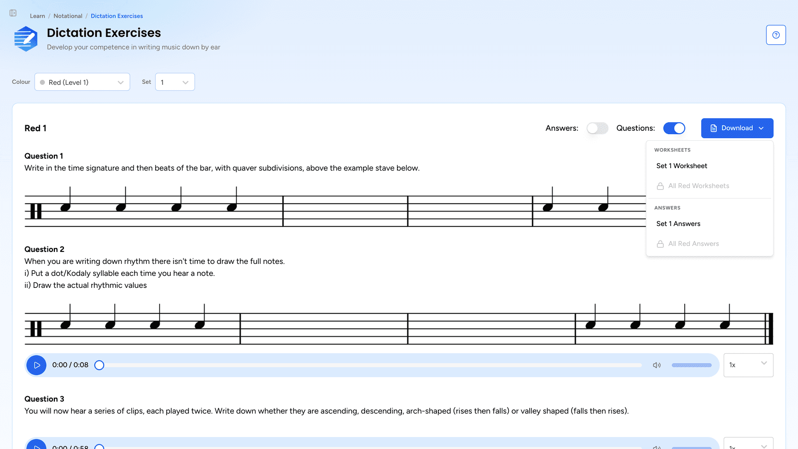
Task: Click Question 2 audio progress slider handle
Action: pyautogui.click(x=99, y=365)
